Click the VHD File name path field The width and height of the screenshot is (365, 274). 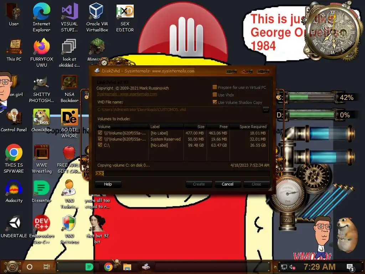(179, 110)
